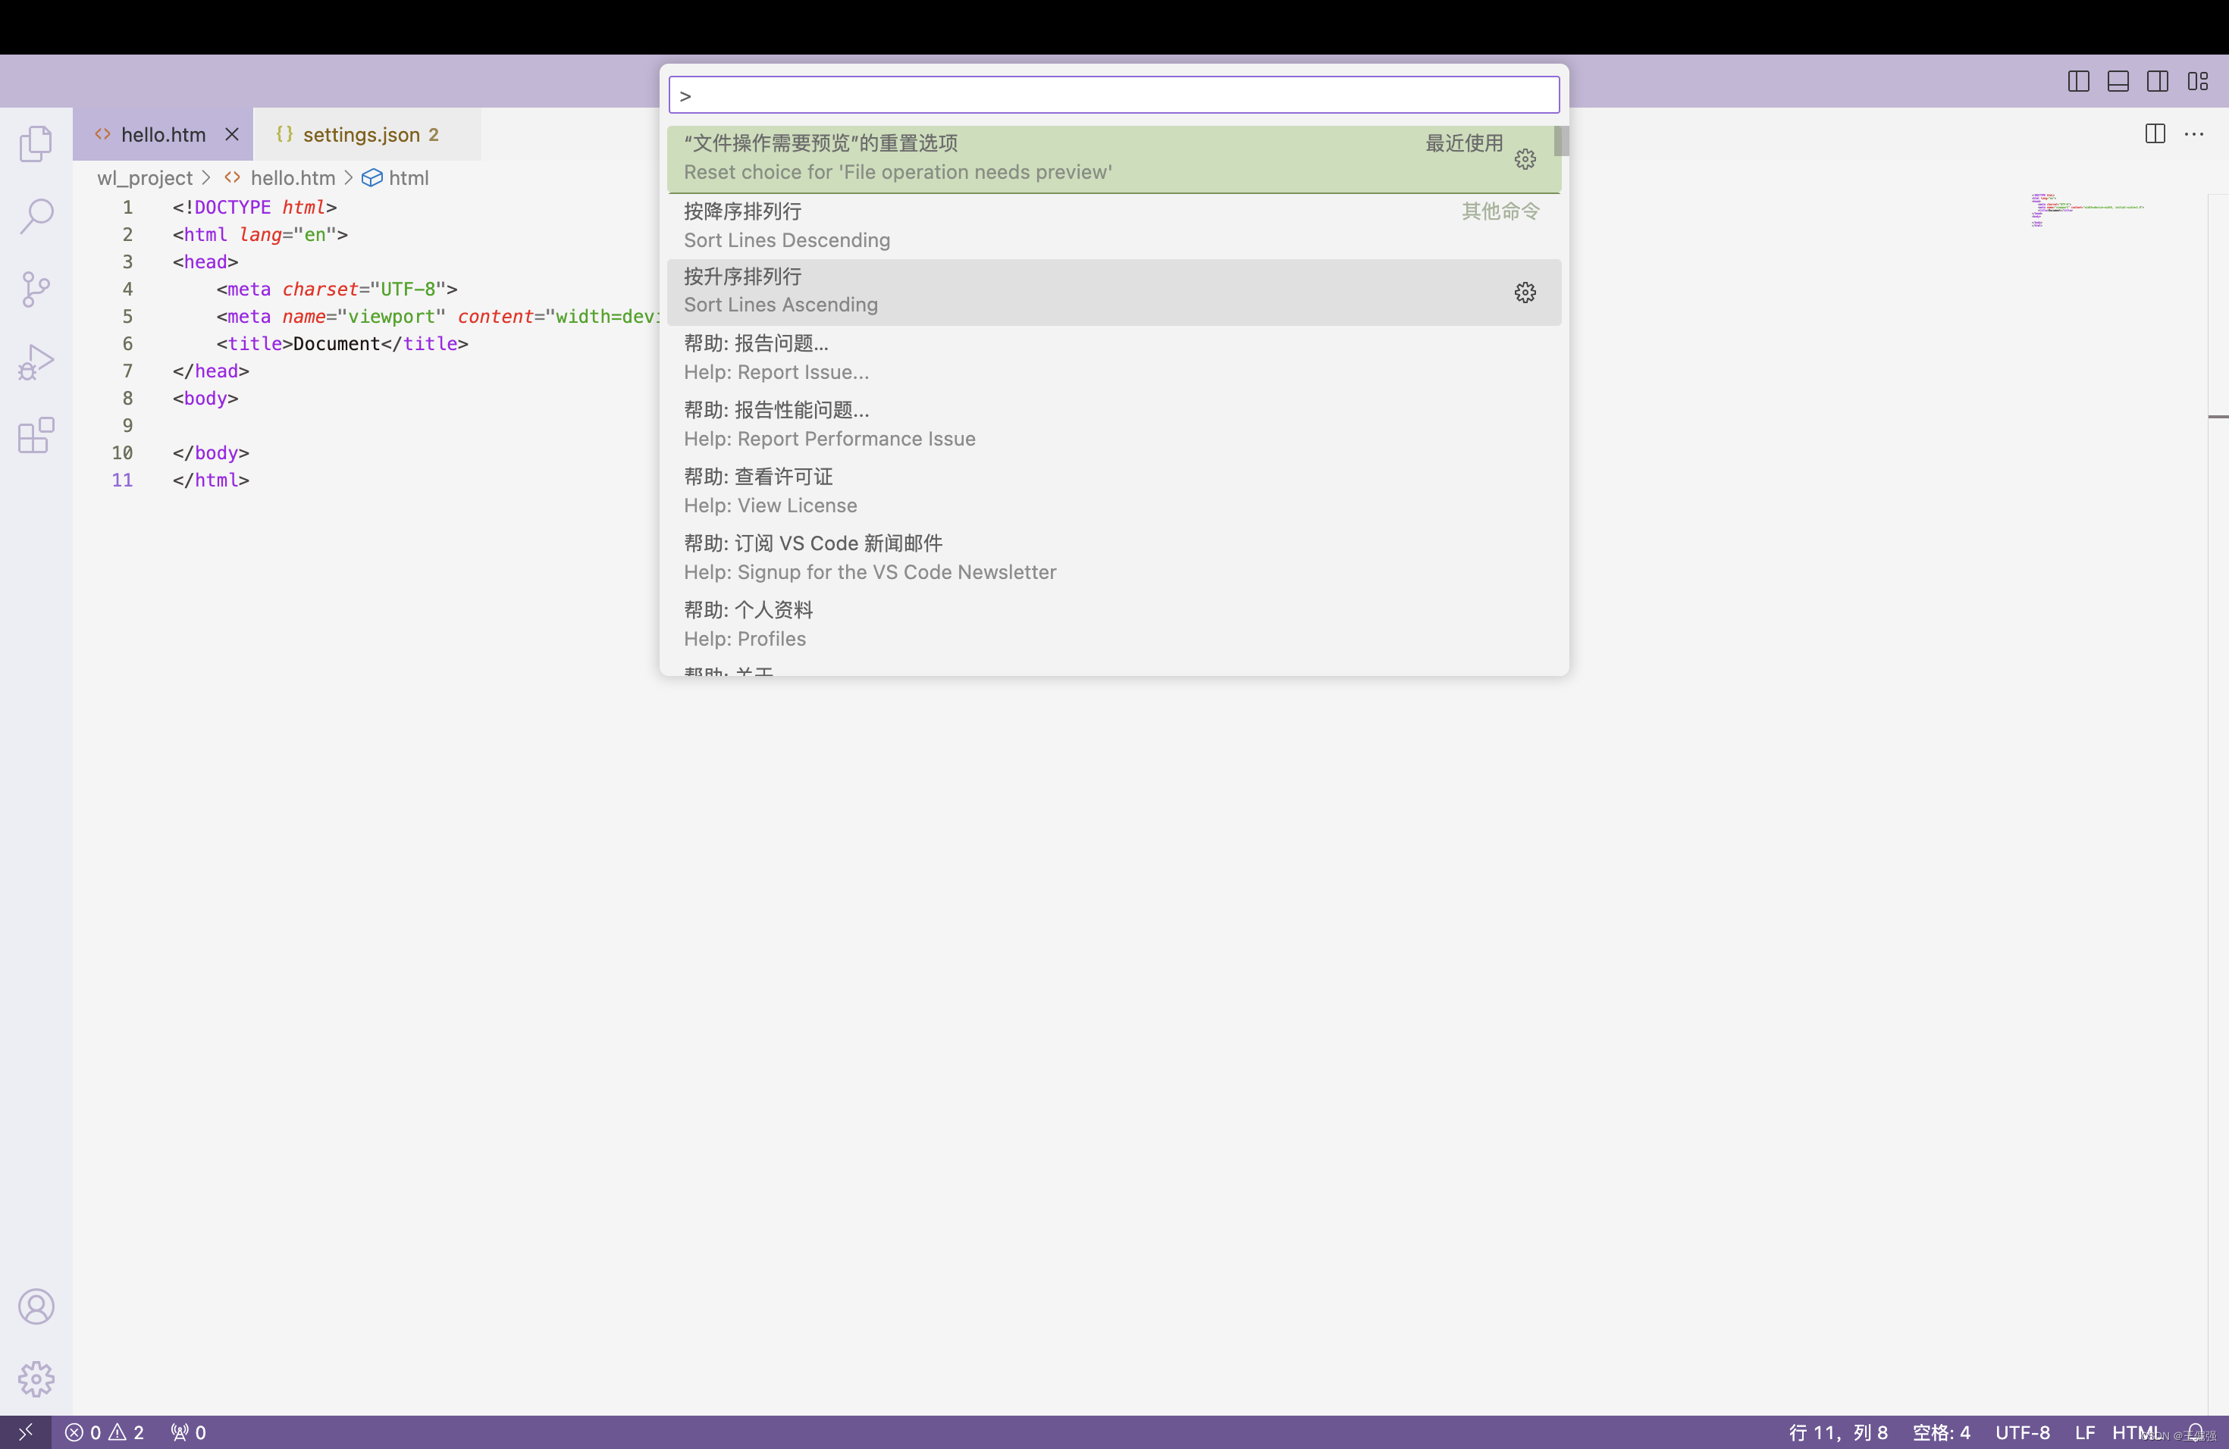Viewport: 2229px width, 1449px height.
Task: Switch to the settings.json tab
Action: (x=361, y=135)
